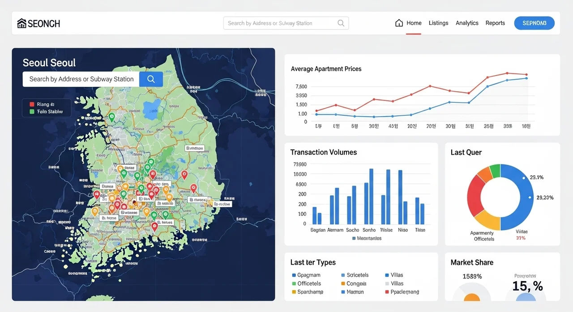
Task: Switch to the Analytics tab
Action: (x=467, y=23)
